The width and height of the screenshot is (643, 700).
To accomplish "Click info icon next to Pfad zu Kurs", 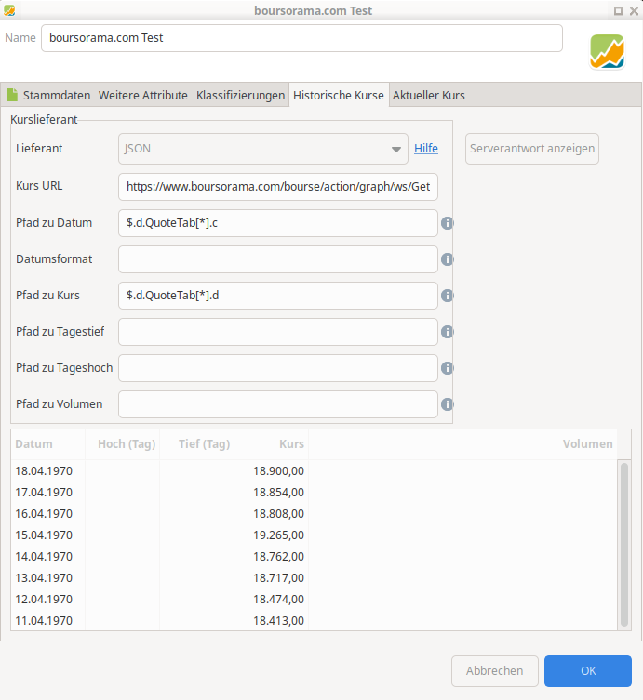I will pyautogui.click(x=447, y=296).
